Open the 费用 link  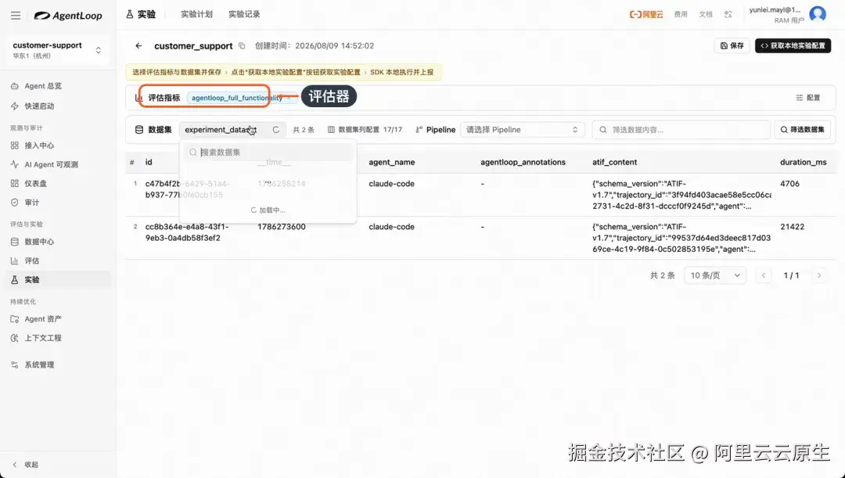(681, 15)
